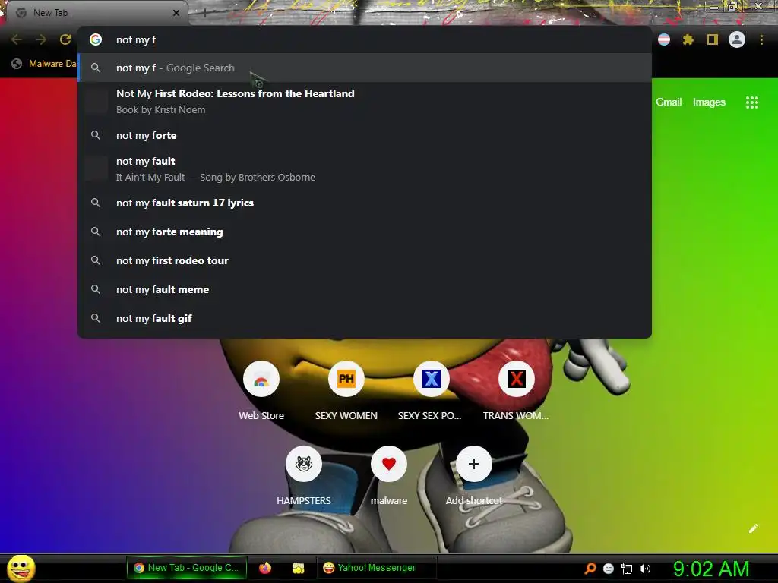The width and height of the screenshot is (778, 583).
Task: Click the round face tray icon
Action: pyautogui.click(x=609, y=569)
